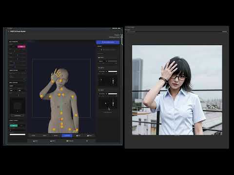
Task: Open the topmost dropdown in the right column
Action: (x=103, y=61)
